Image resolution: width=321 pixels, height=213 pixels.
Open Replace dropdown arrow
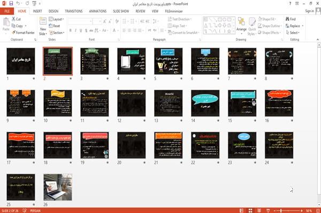click(303, 26)
